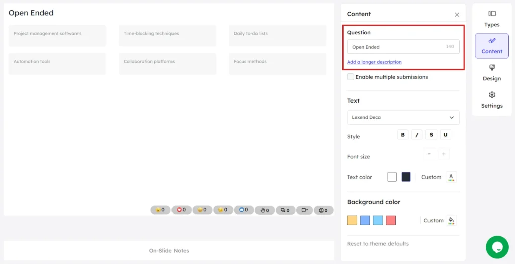Select the Content panel tab
This screenshot has width=515, height=264.
[x=492, y=46]
